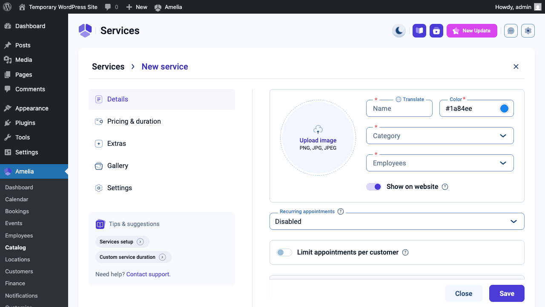Click the Limit appointments per customer help icon

(x=405, y=252)
